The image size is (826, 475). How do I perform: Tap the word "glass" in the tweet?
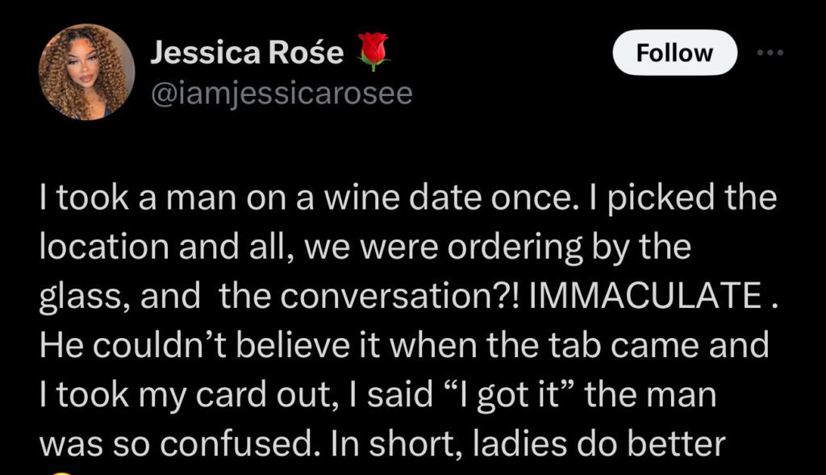coord(77,298)
